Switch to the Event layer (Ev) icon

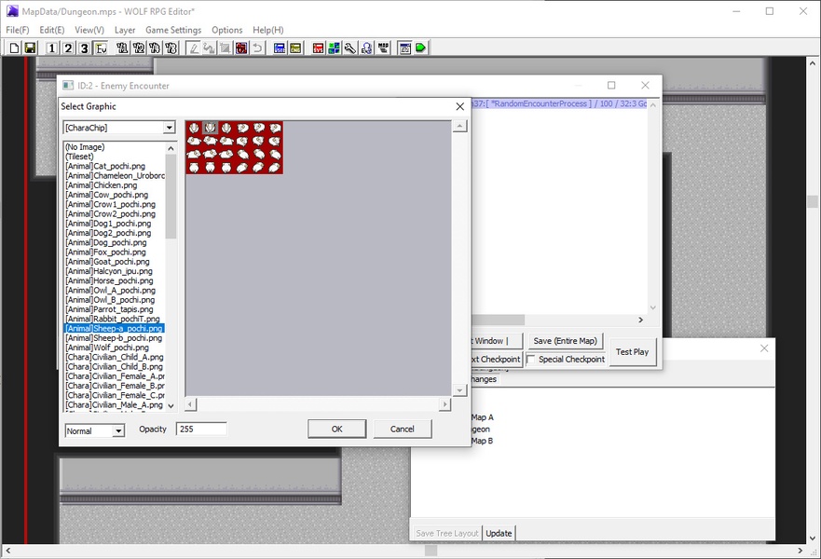tap(100, 48)
